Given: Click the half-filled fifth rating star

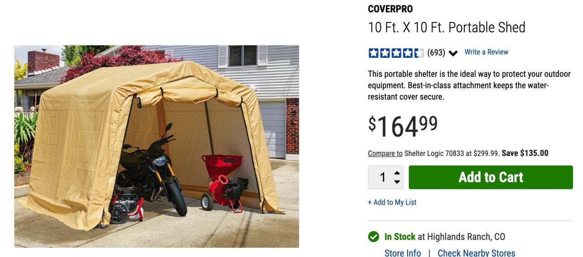Looking at the screenshot, I should click(419, 53).
